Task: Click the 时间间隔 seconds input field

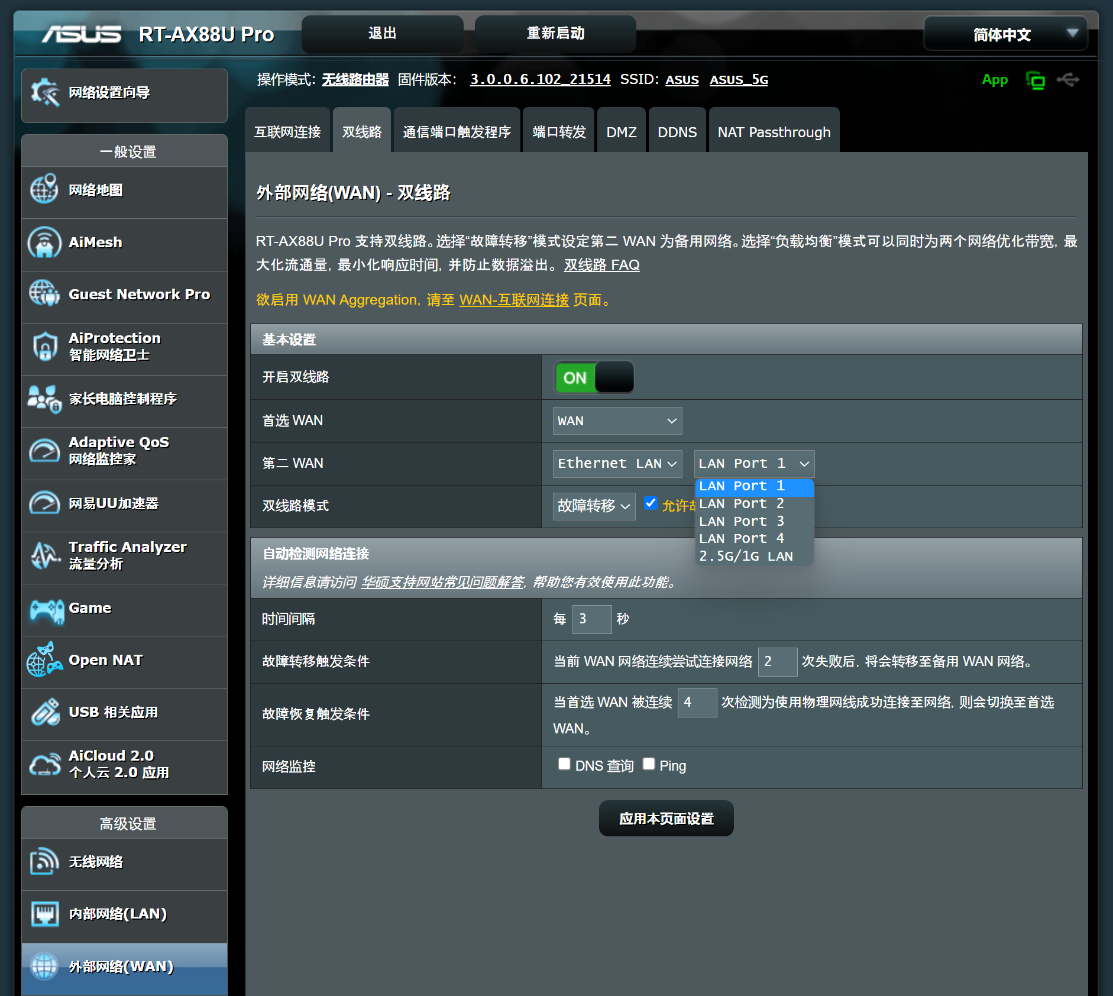Action: [592, 619]
